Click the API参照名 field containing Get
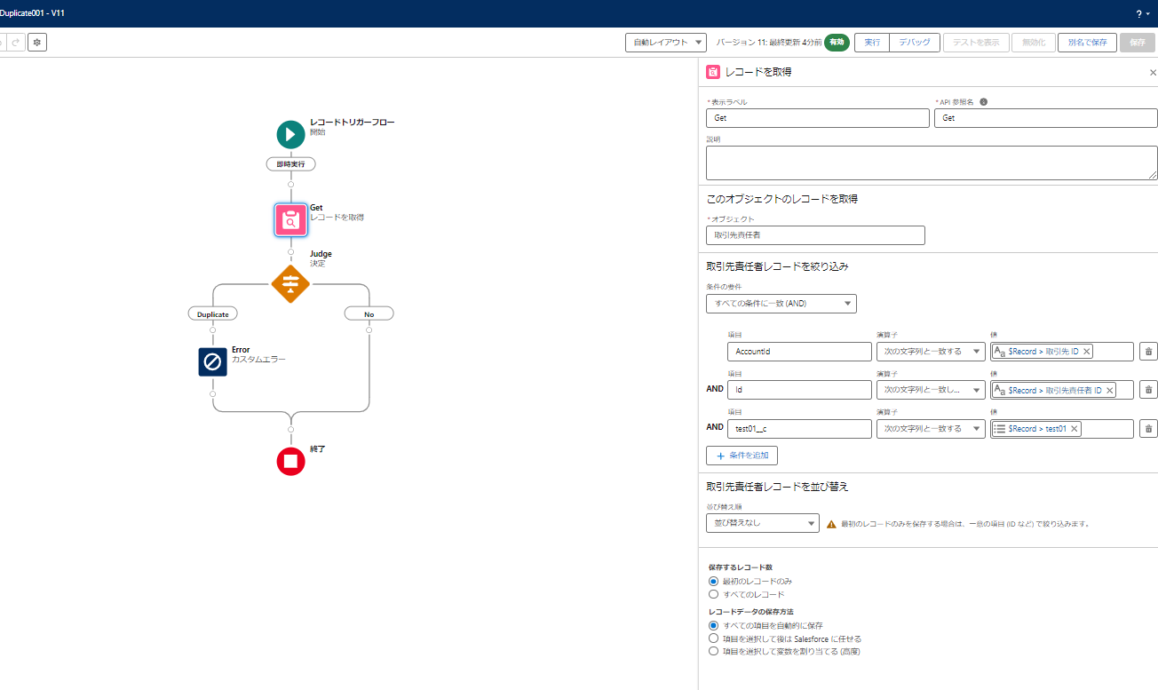Viewport: 1158px width, 690px height. 1046,117
